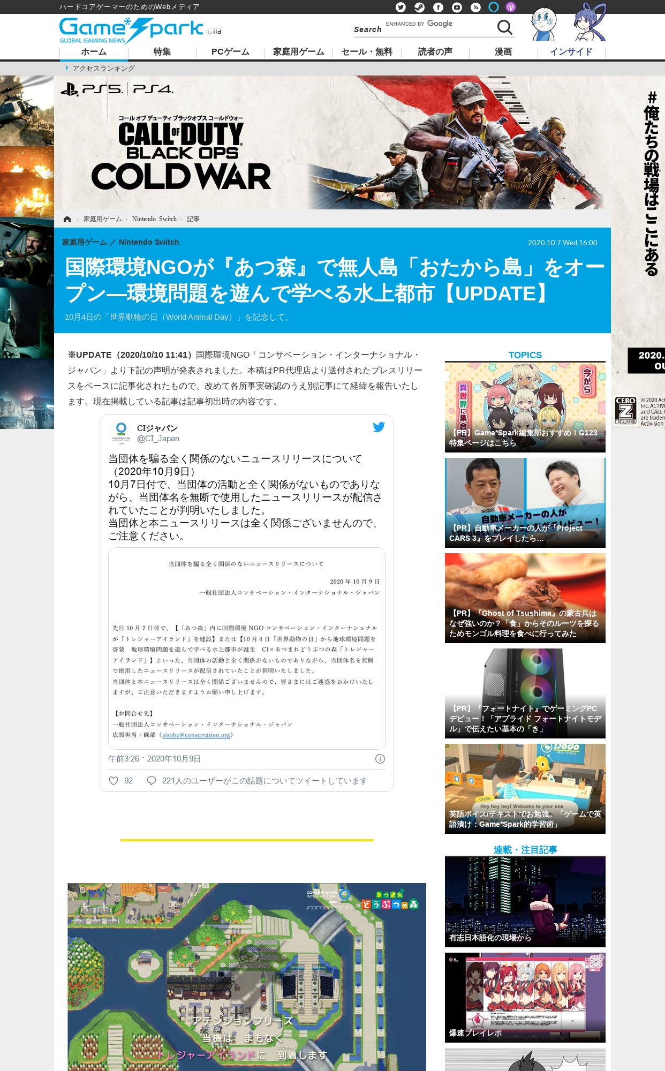The height and width of the screenshot is (1071, 665).
Task: Click the @CI_Japan handle
Action: point(158,439)
